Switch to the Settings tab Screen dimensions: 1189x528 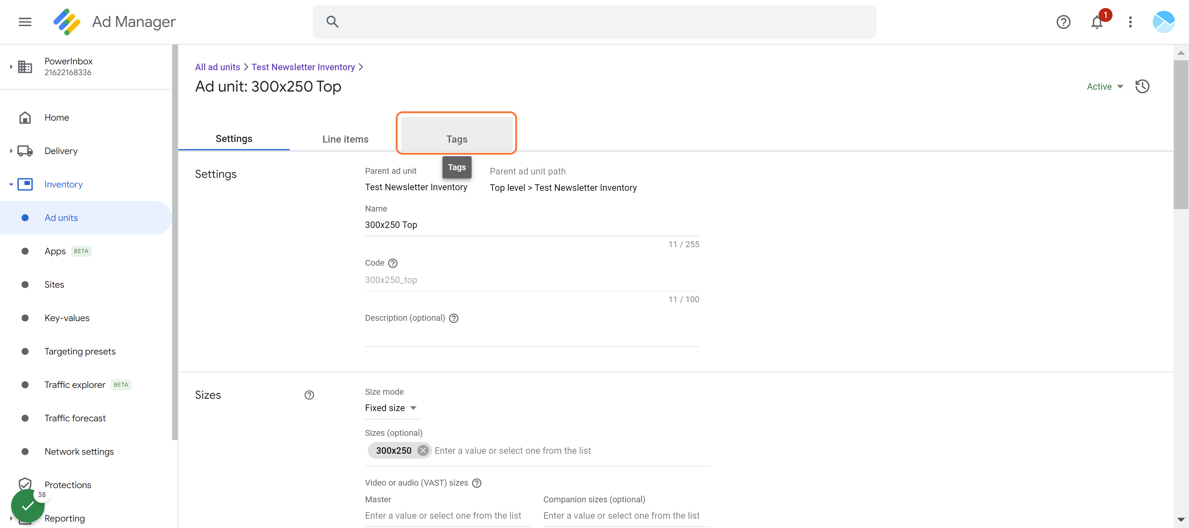(x=233, y=139)
